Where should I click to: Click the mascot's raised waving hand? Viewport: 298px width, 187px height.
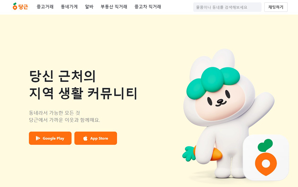266,100
